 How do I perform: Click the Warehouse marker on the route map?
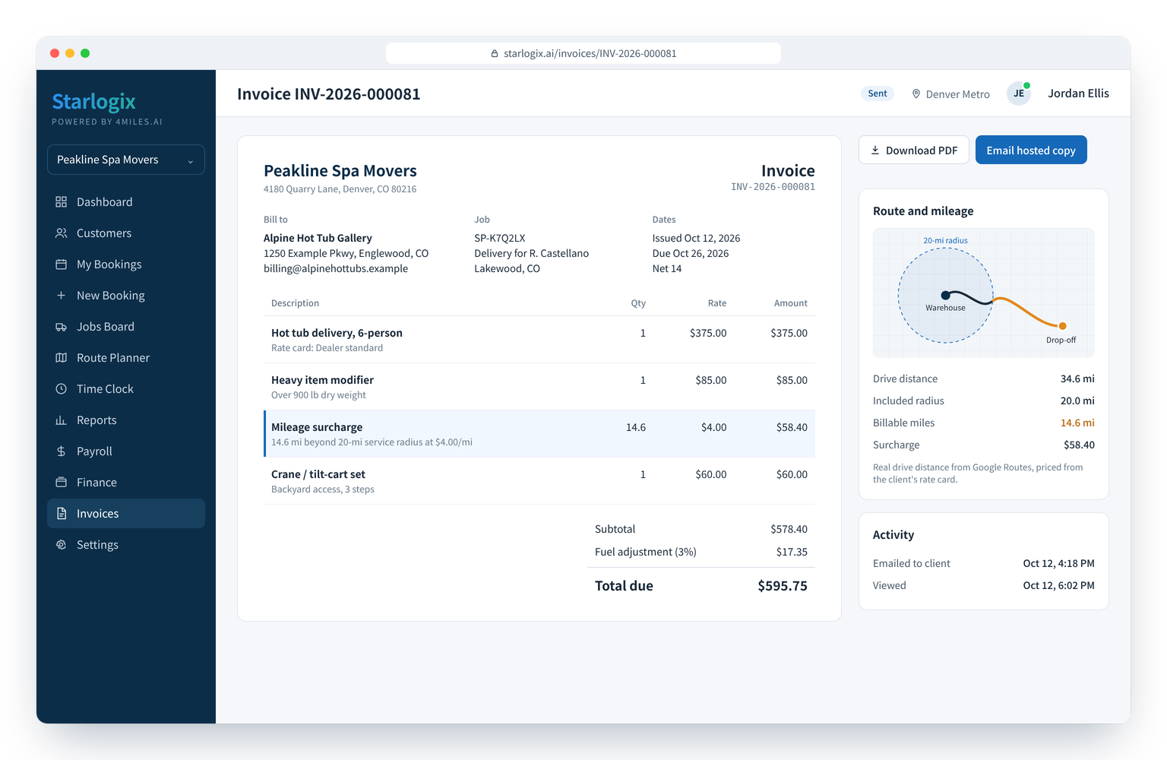945,295
